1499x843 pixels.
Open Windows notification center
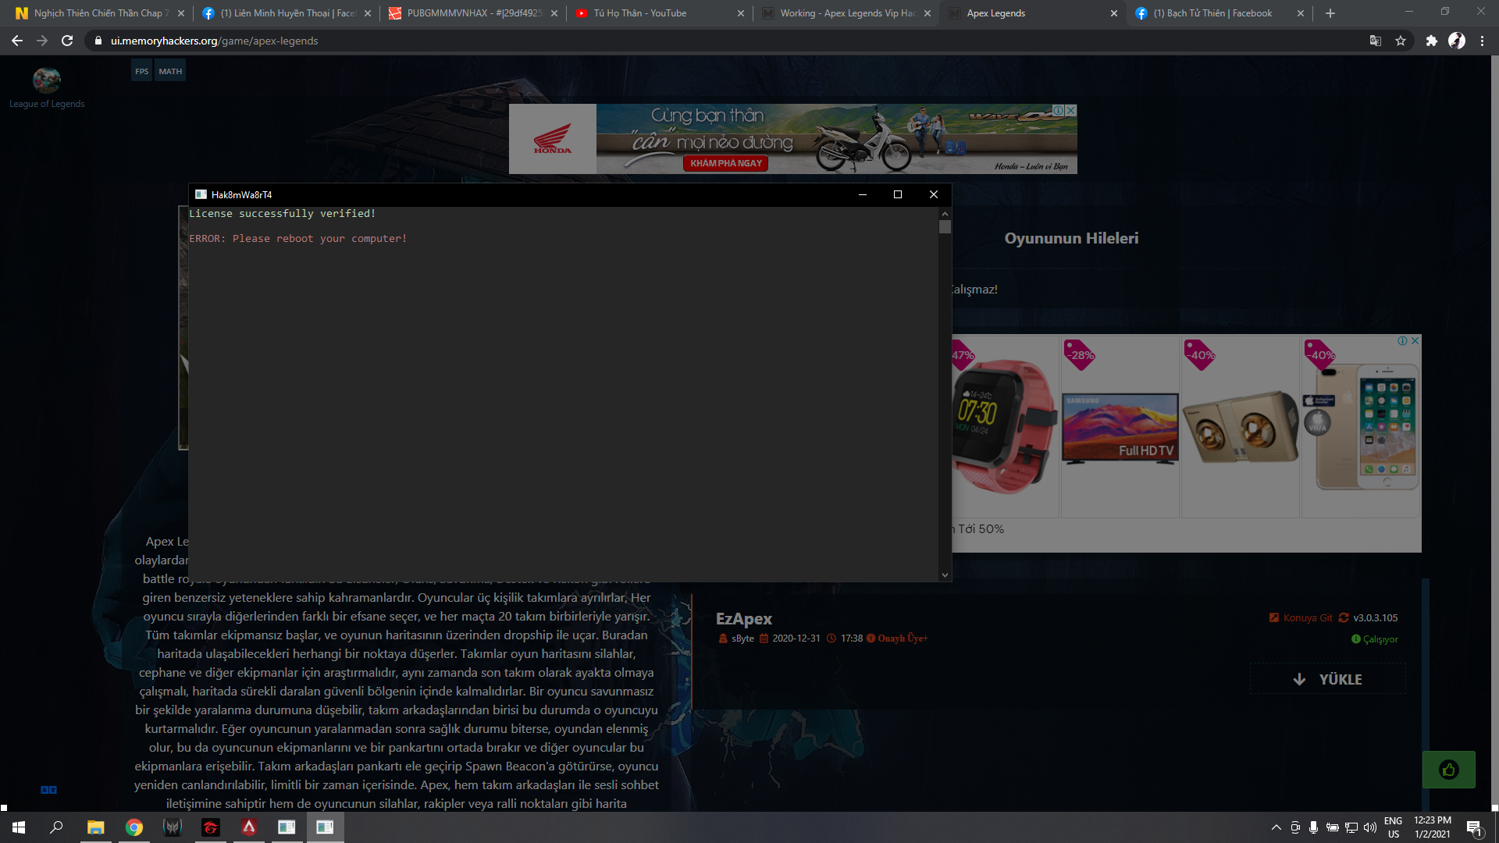[1474, 827]
